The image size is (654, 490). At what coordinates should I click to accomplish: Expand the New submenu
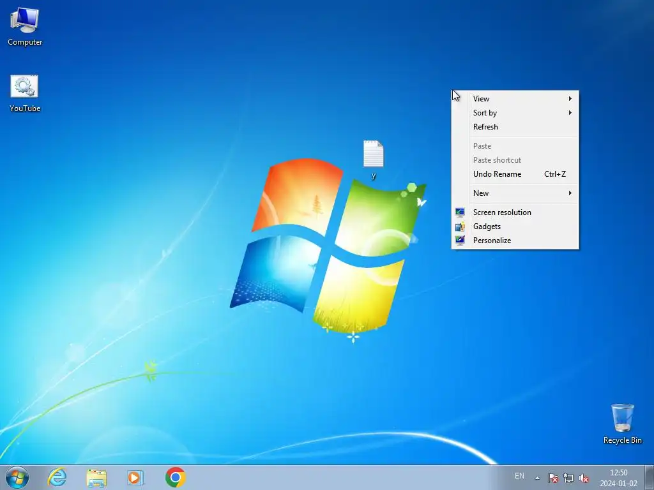(x=515, y=193)
